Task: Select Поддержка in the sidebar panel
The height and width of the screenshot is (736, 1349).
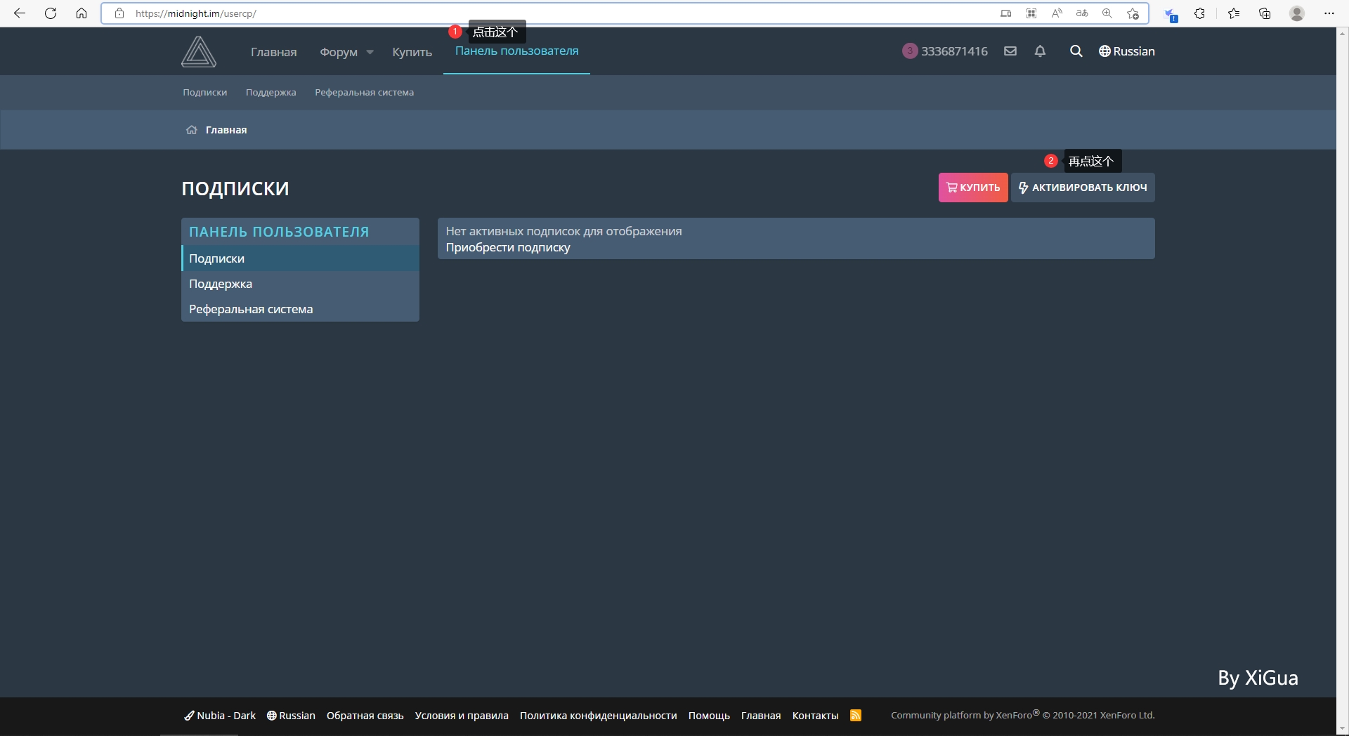Action: click(x=221, y=284)
